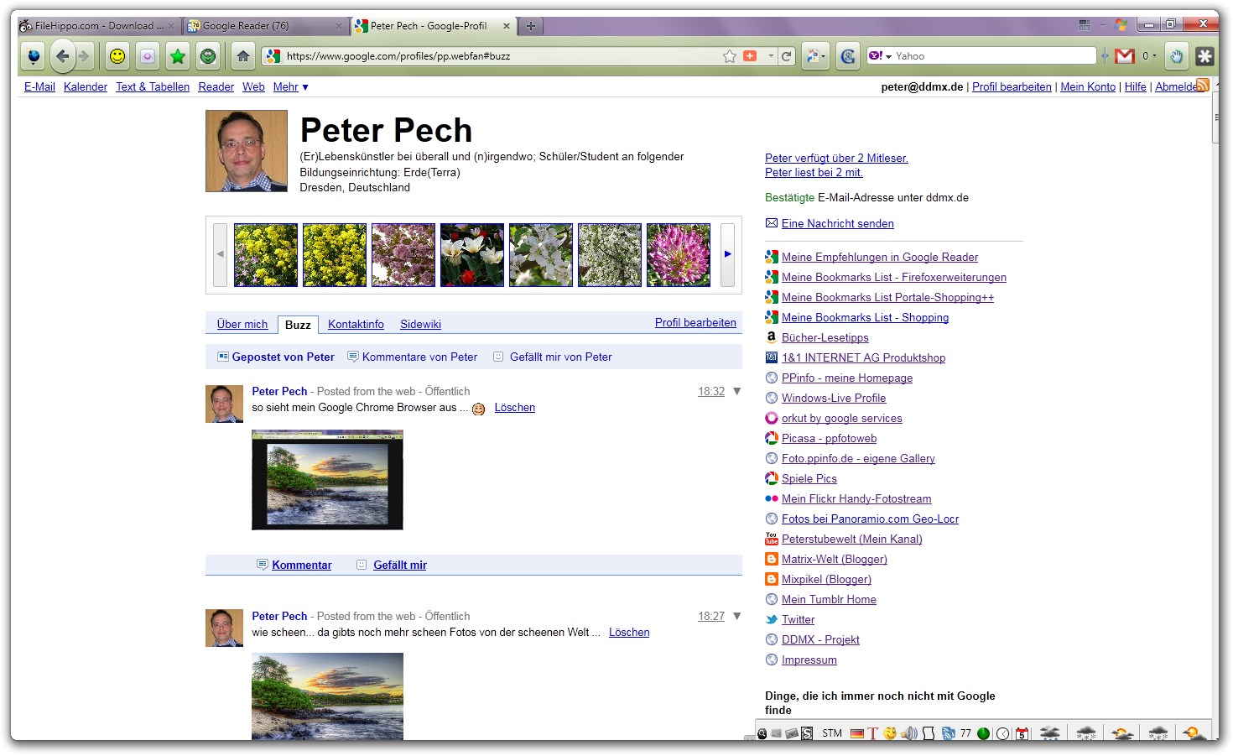Viewport: 1233px width, 756px height.
Task: Reload the page with the refresh icon
Action: (786, 56)
